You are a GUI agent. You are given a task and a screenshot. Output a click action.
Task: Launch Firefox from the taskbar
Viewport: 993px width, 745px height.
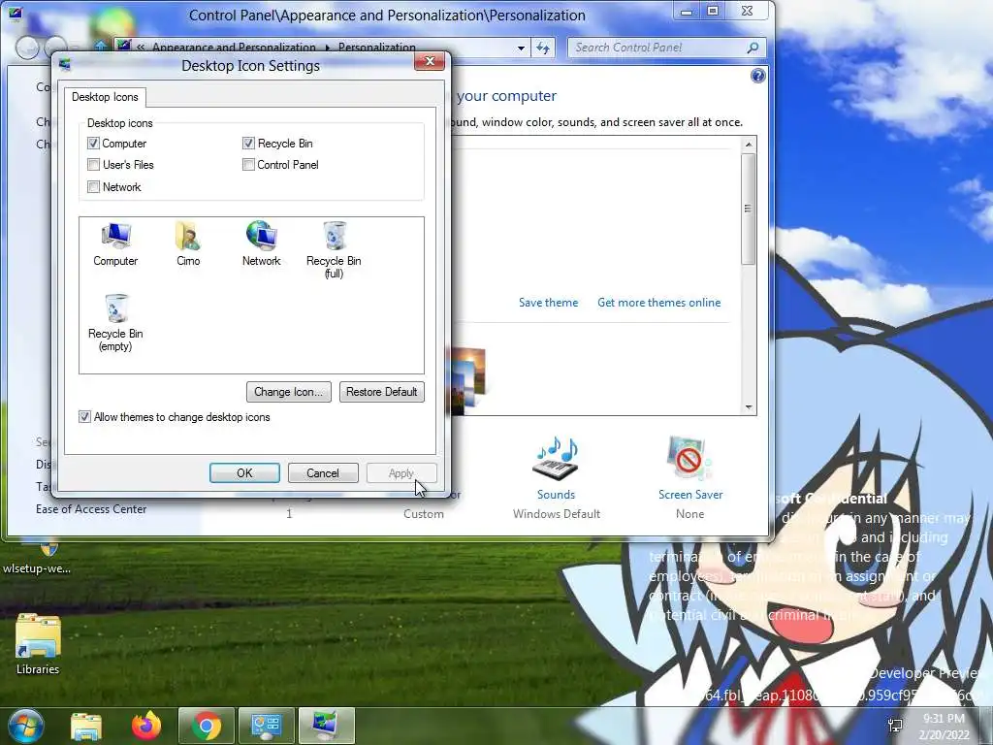coord(146,726)
